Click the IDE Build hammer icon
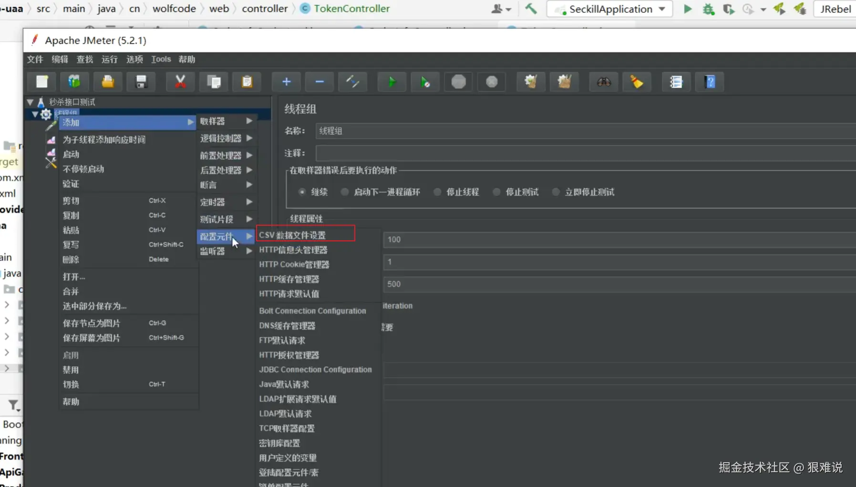Viewport: 856px width, 487px height. click(x=531, y=9)
